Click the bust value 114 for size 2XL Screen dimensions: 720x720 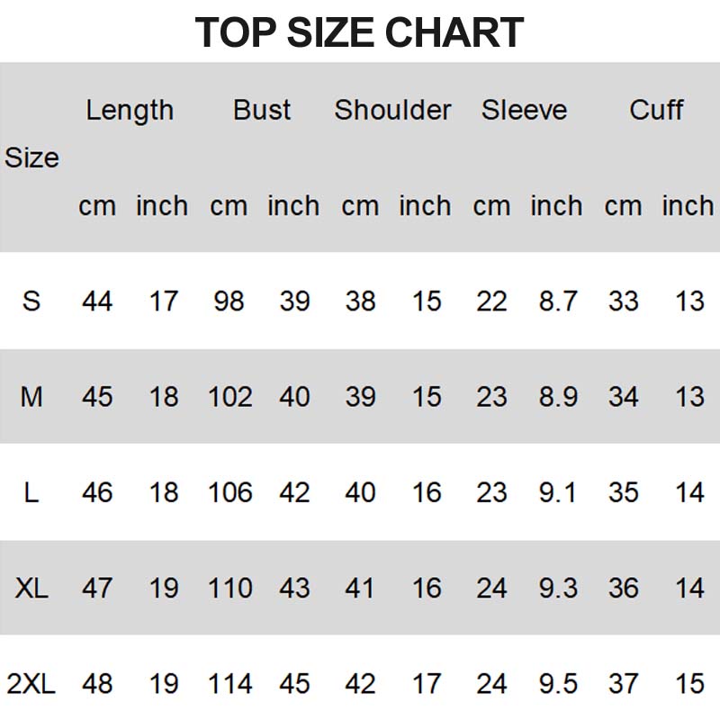[x=229, y=684]
